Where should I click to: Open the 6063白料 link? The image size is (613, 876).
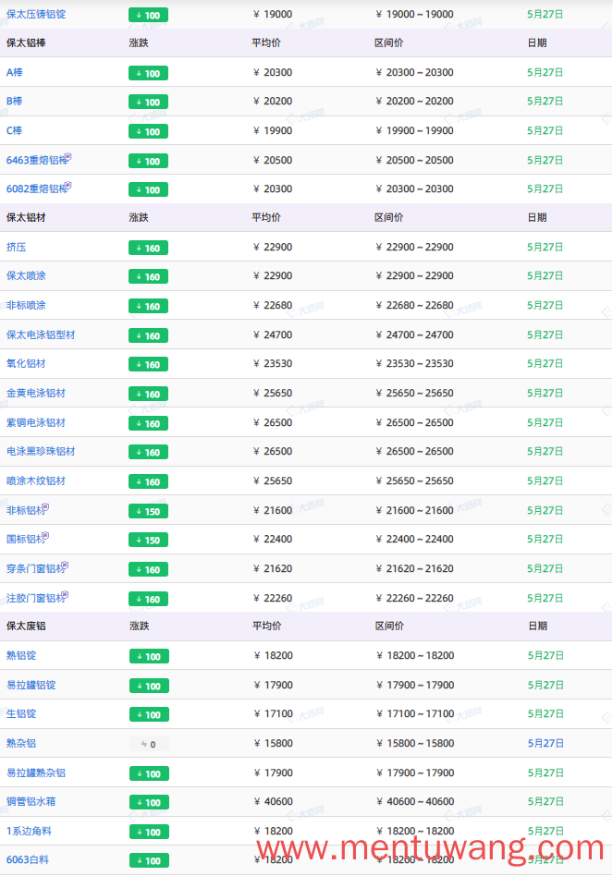pos(28,859)
